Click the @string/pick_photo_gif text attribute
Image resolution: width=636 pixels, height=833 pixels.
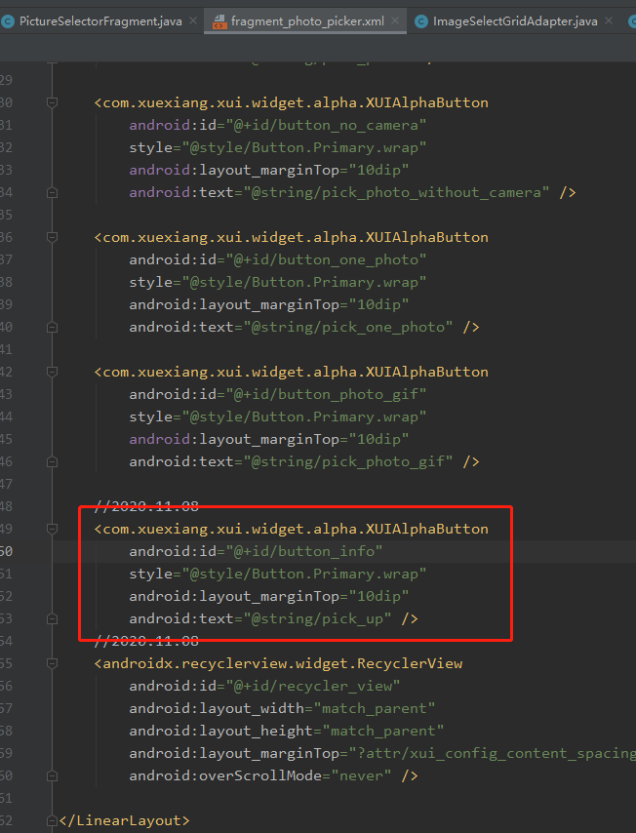click(x=291, y=461)
